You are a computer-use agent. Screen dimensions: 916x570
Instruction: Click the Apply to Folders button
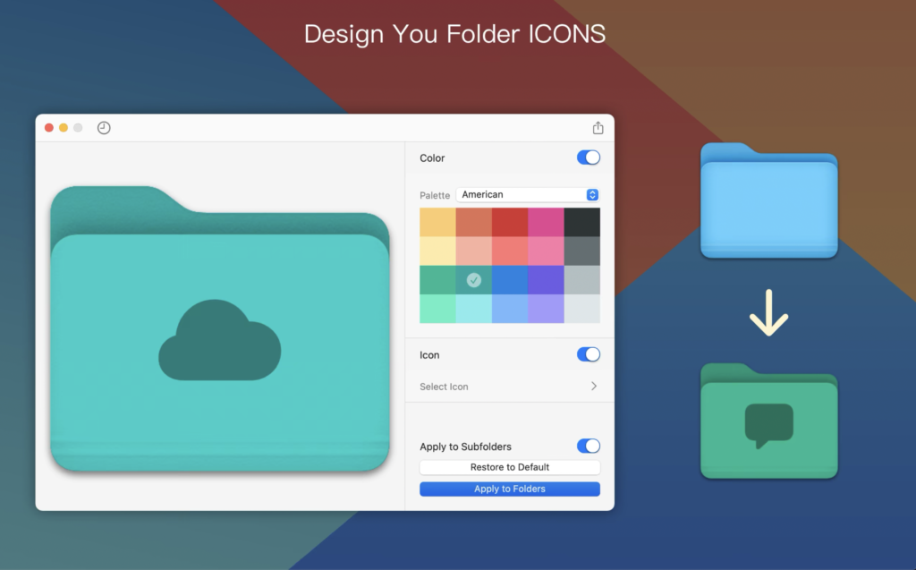(509, 489)
